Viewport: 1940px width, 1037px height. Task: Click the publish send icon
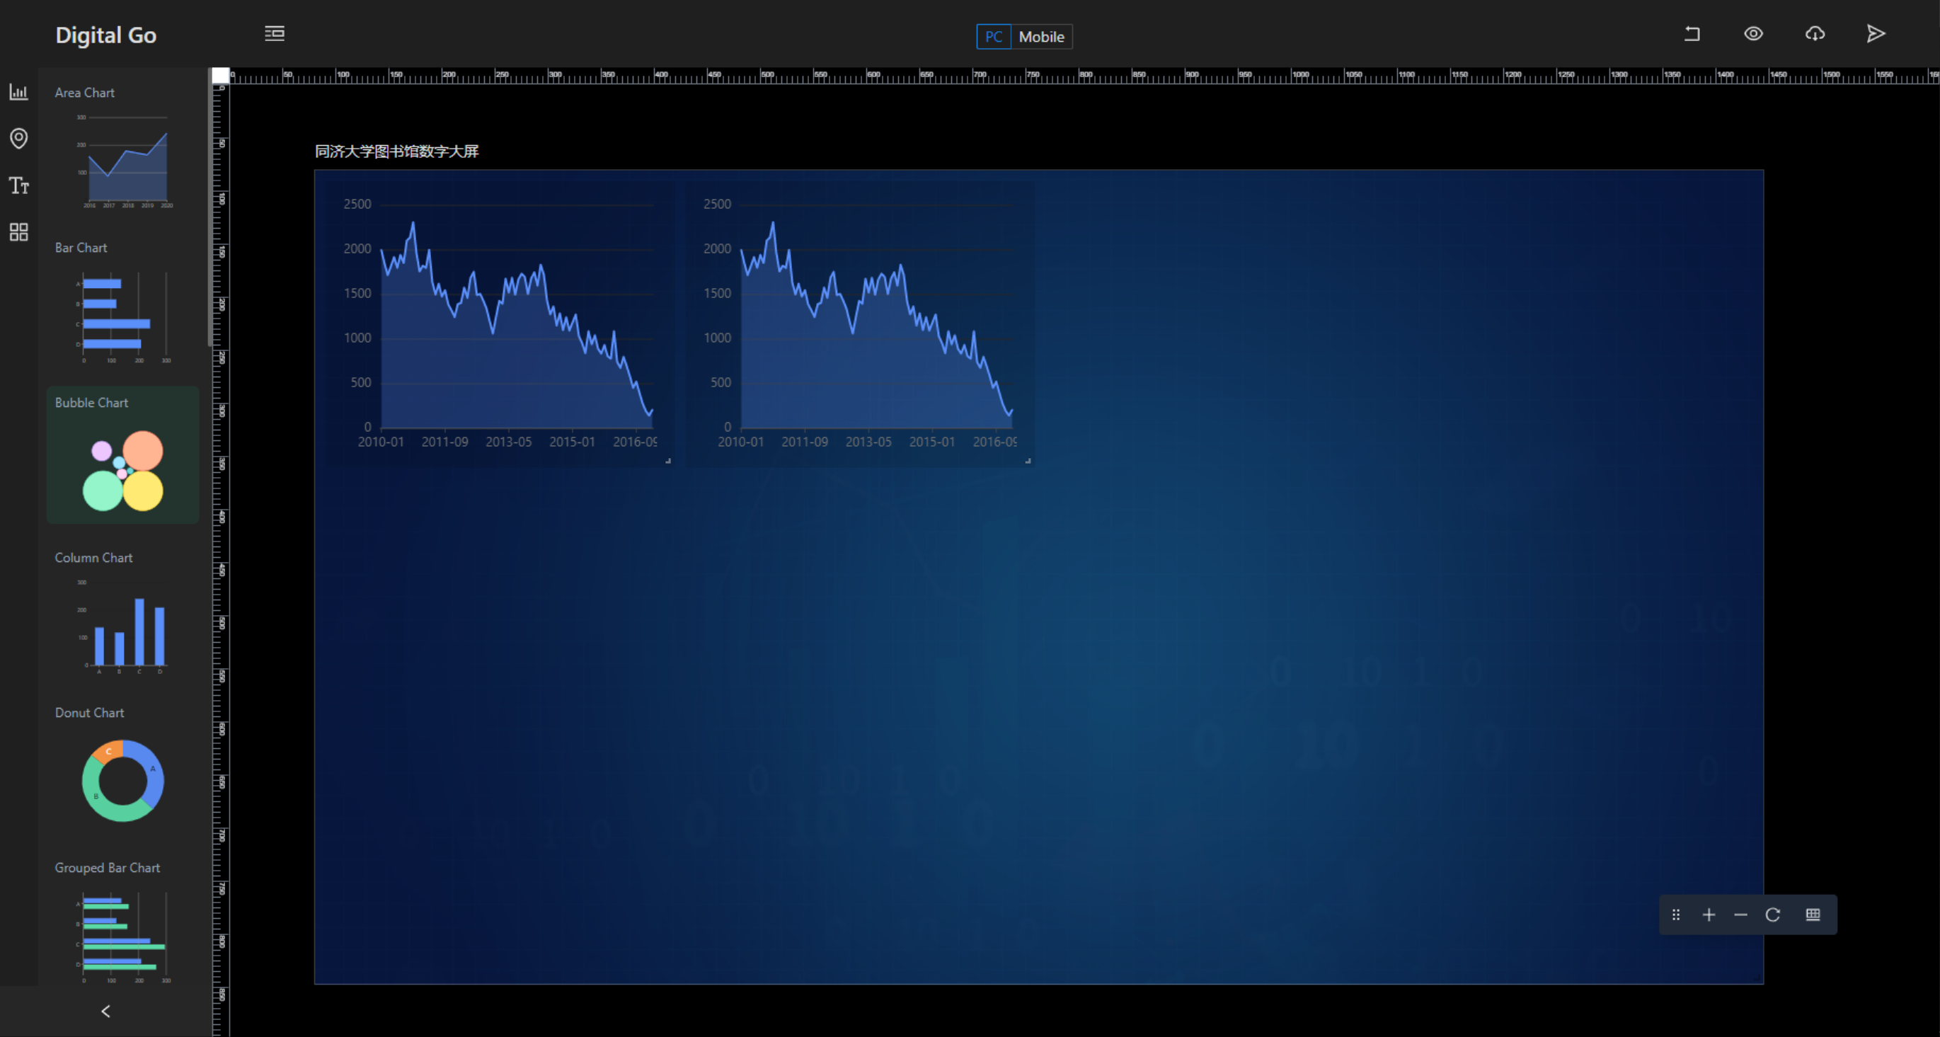click(1876, 34)
